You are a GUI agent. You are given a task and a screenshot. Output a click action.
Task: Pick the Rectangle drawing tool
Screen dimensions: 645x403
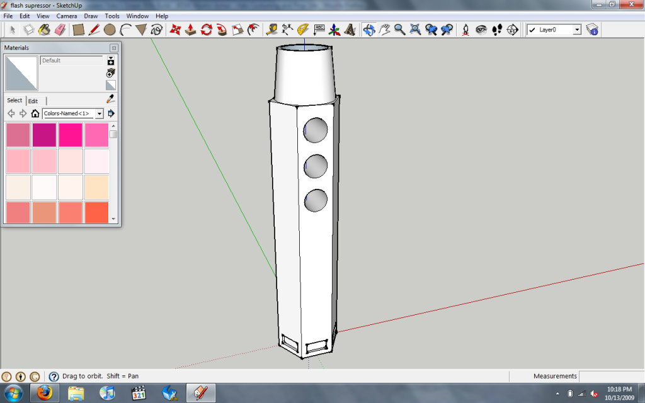pos(79,30)
